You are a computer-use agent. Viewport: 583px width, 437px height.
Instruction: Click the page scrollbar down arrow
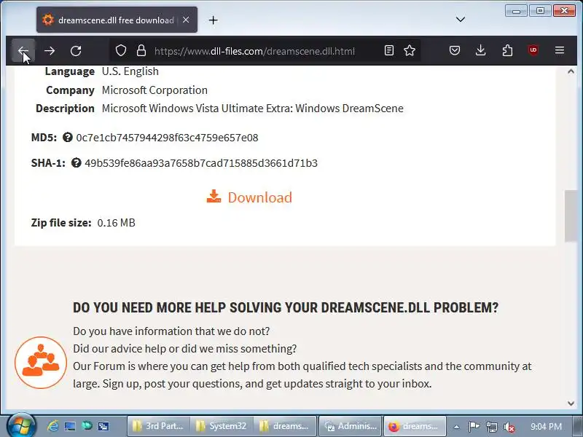point(571,403)
